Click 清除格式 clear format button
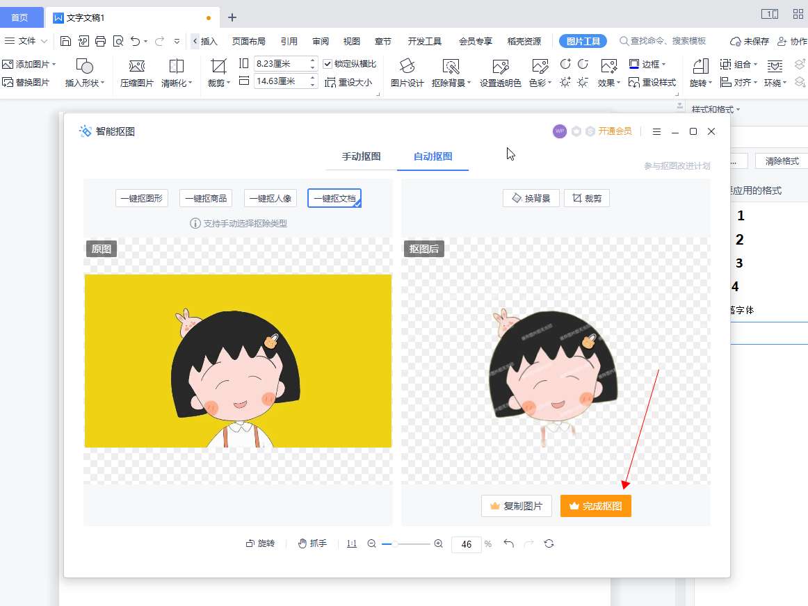 (x=782, y=161)
